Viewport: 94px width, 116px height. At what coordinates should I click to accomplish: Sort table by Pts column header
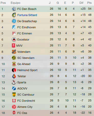point(89,3)
